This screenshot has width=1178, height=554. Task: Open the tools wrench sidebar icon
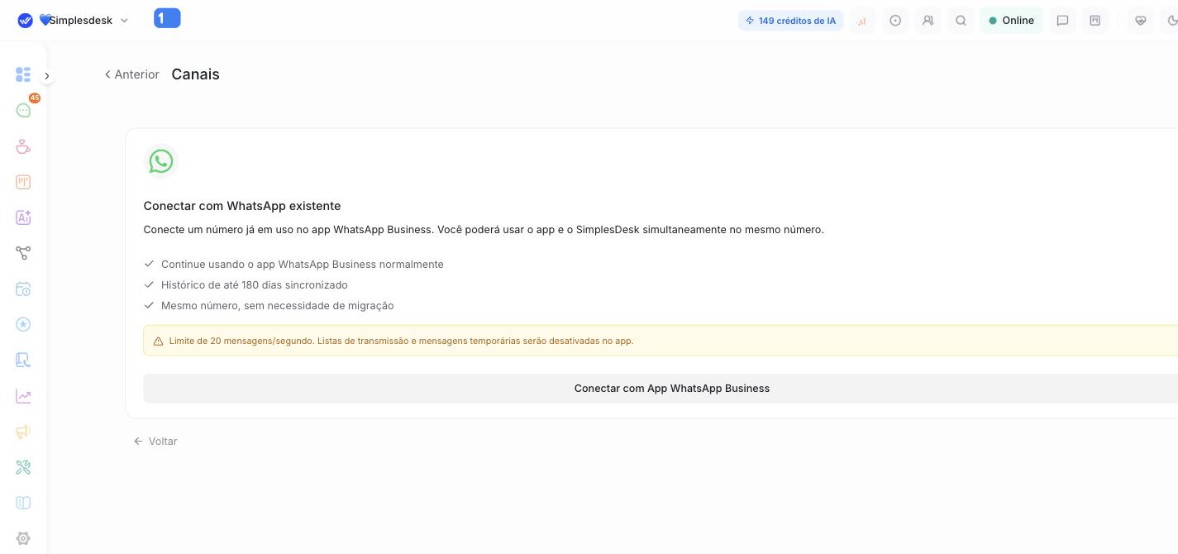point(23,467)
